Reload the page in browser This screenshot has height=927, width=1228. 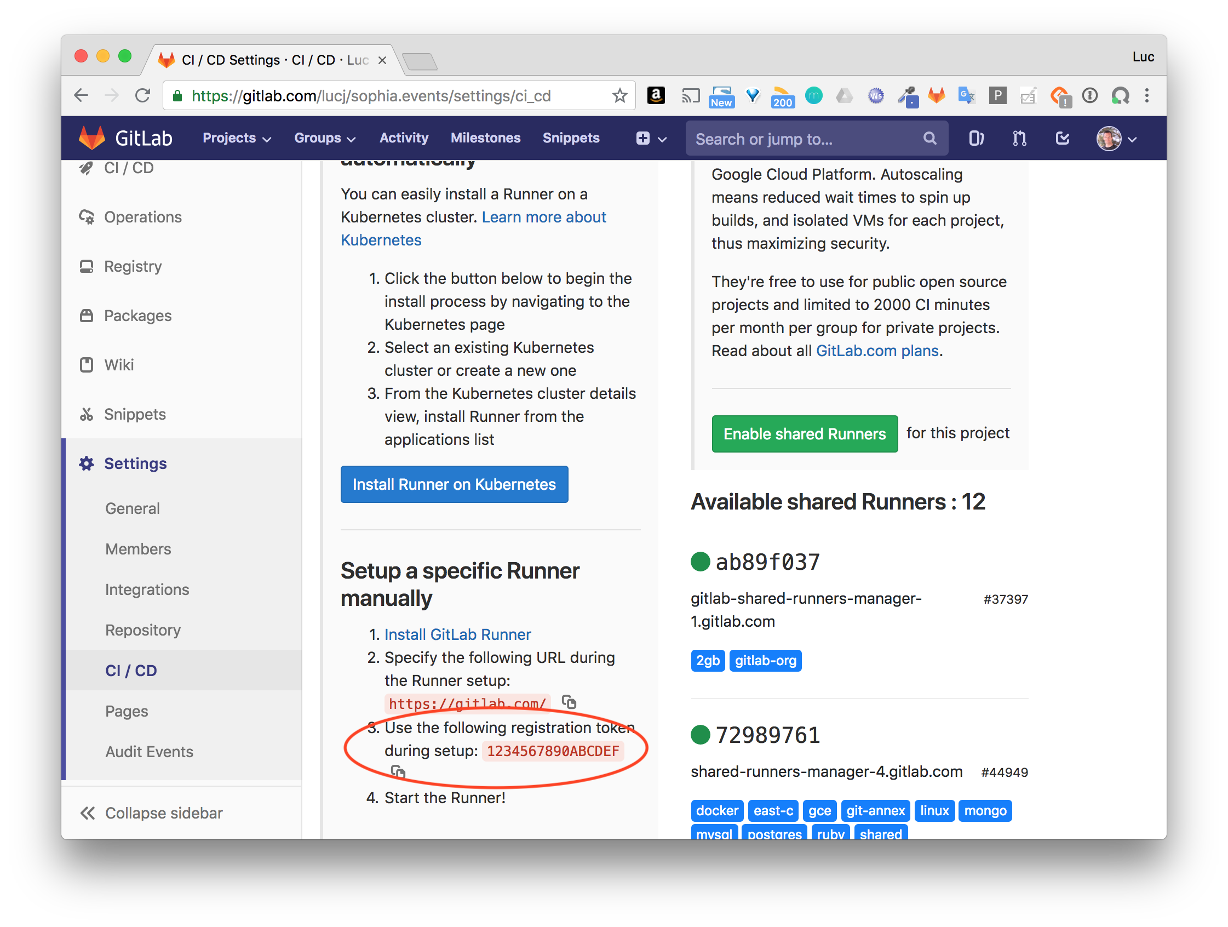[142, 96]
